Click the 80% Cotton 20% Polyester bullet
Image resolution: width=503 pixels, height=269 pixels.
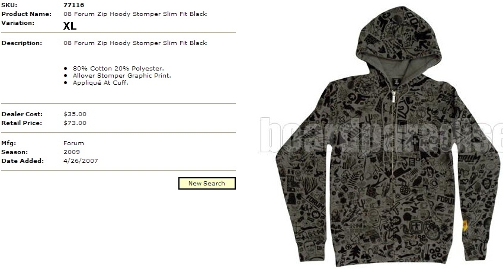118,68
